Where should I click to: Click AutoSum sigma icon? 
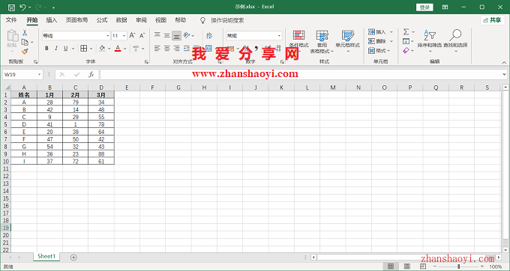[406, 31]
